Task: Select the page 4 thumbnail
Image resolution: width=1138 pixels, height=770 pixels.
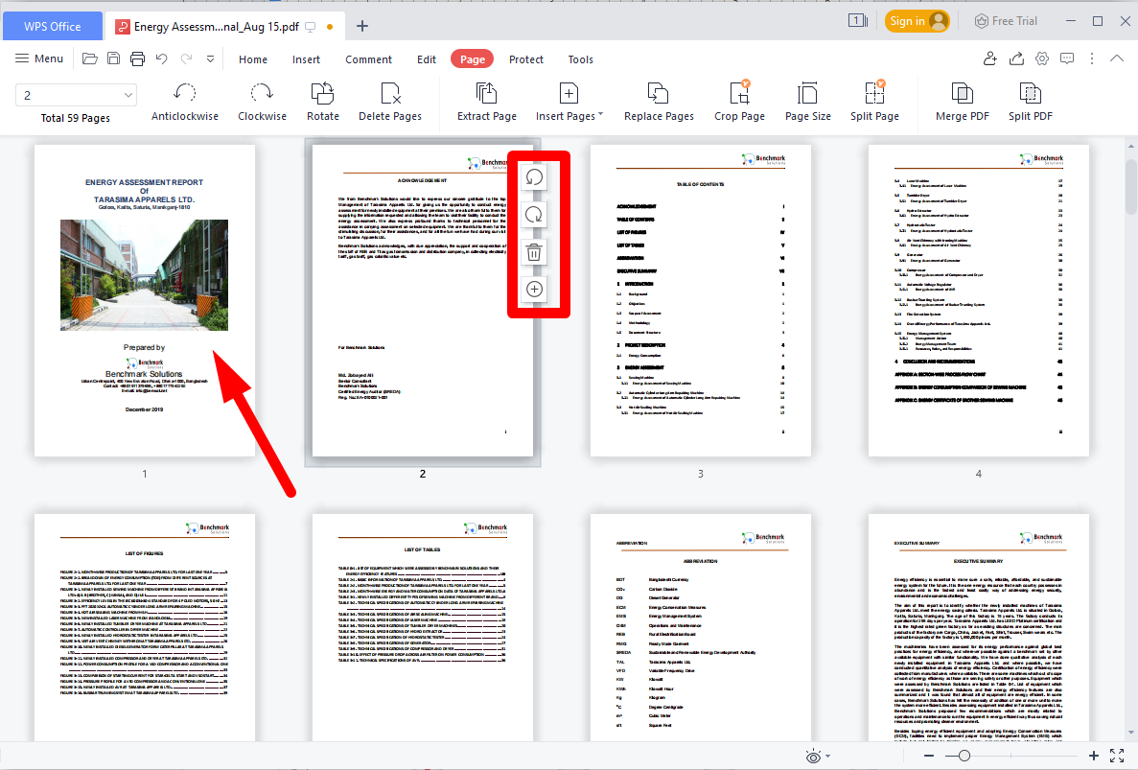Action: click(x=978, y=300)
